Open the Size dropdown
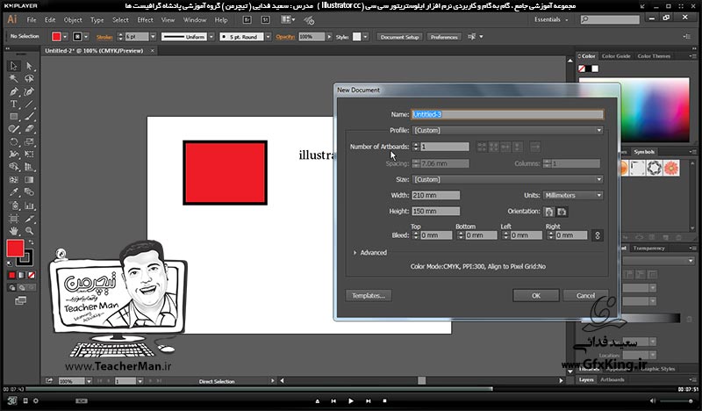 point(508,180)
